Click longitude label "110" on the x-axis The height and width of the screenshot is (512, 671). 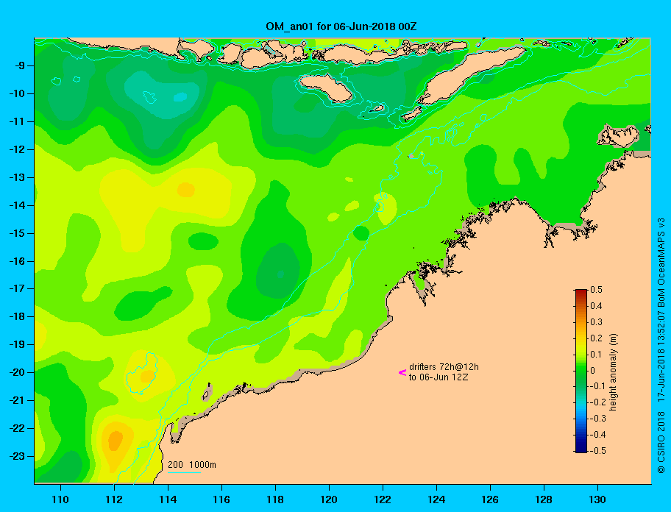61,499
